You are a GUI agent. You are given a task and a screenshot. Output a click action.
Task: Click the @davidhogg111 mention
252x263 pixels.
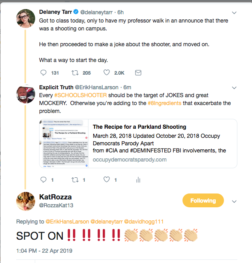145,222
